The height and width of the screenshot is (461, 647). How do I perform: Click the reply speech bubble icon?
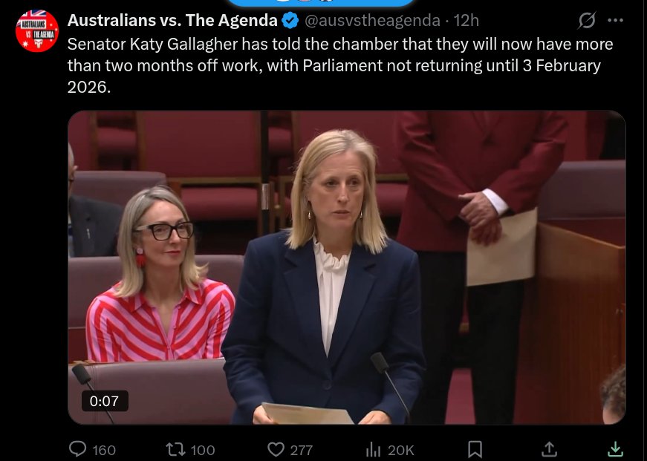[x=77, y=449]
